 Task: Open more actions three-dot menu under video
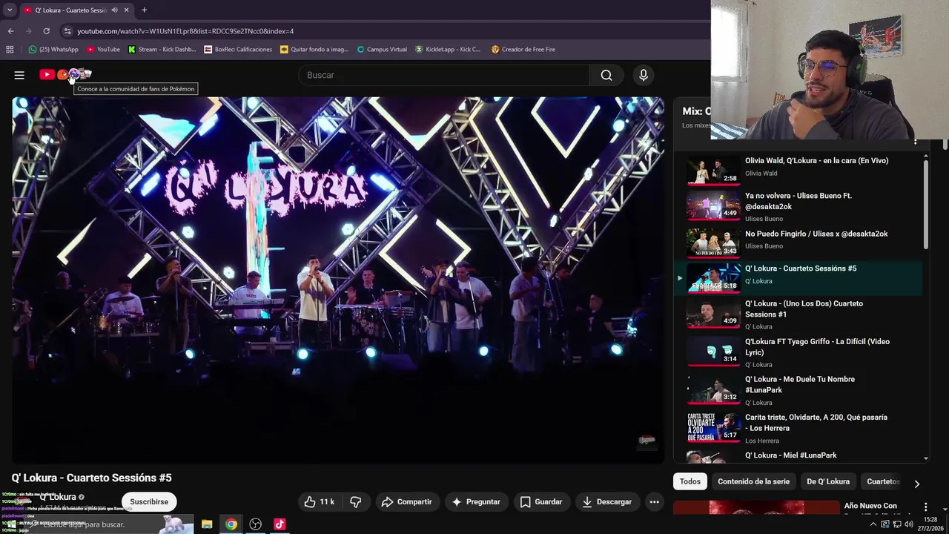coord(654,502)
